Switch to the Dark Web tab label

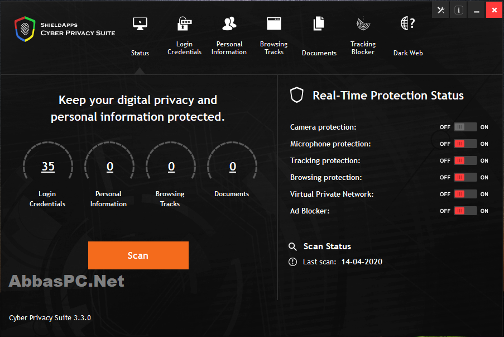[x=408, y=53]
